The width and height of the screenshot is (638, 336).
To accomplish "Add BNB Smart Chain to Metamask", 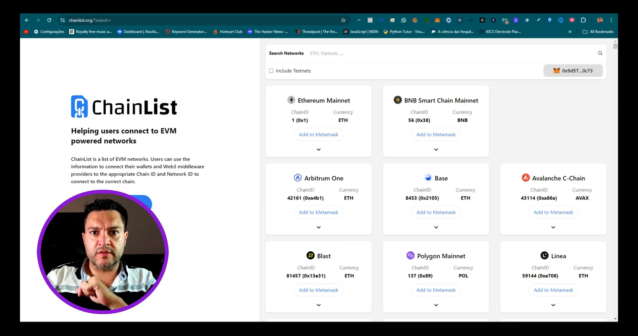I will point(436,134).
